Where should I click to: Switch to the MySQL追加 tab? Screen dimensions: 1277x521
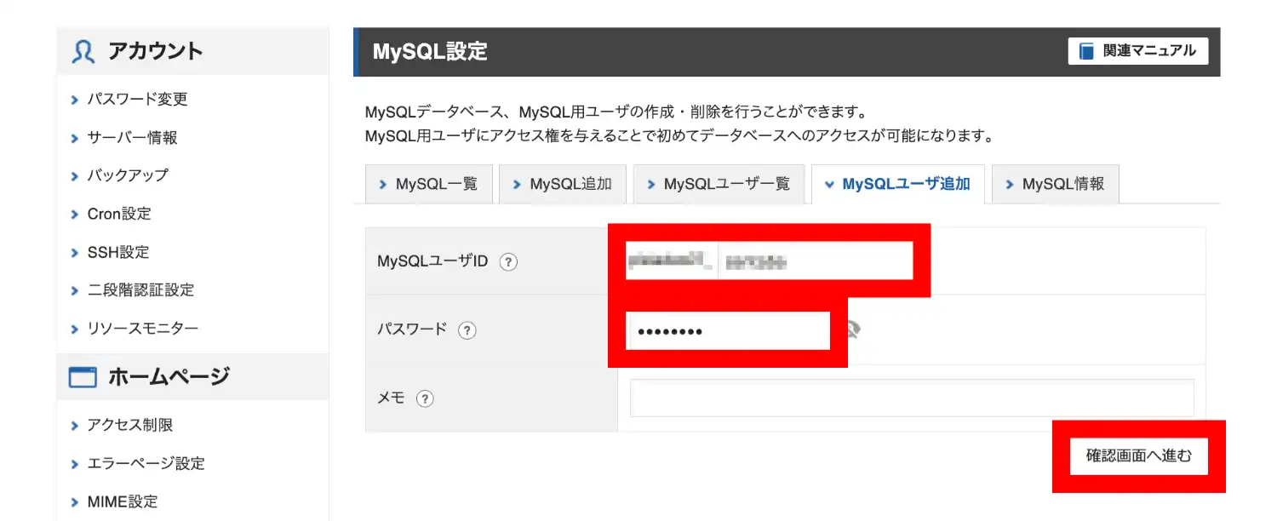pyautogui.click(x=563, y=185)
